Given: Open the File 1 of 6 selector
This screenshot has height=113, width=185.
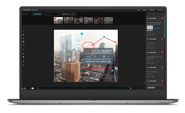Looking at the screenshot, I should [53, 14].
